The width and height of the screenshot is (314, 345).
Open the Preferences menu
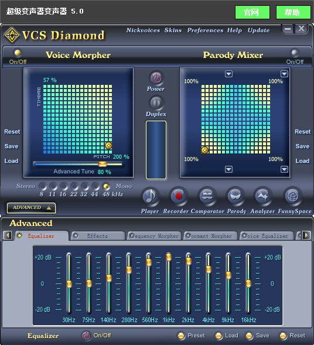click(x=205, y=30)
